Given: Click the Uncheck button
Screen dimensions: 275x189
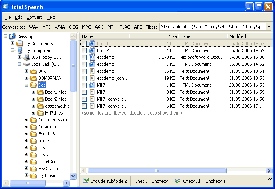Looking at the screenshot, I should [x=159, y=181].
